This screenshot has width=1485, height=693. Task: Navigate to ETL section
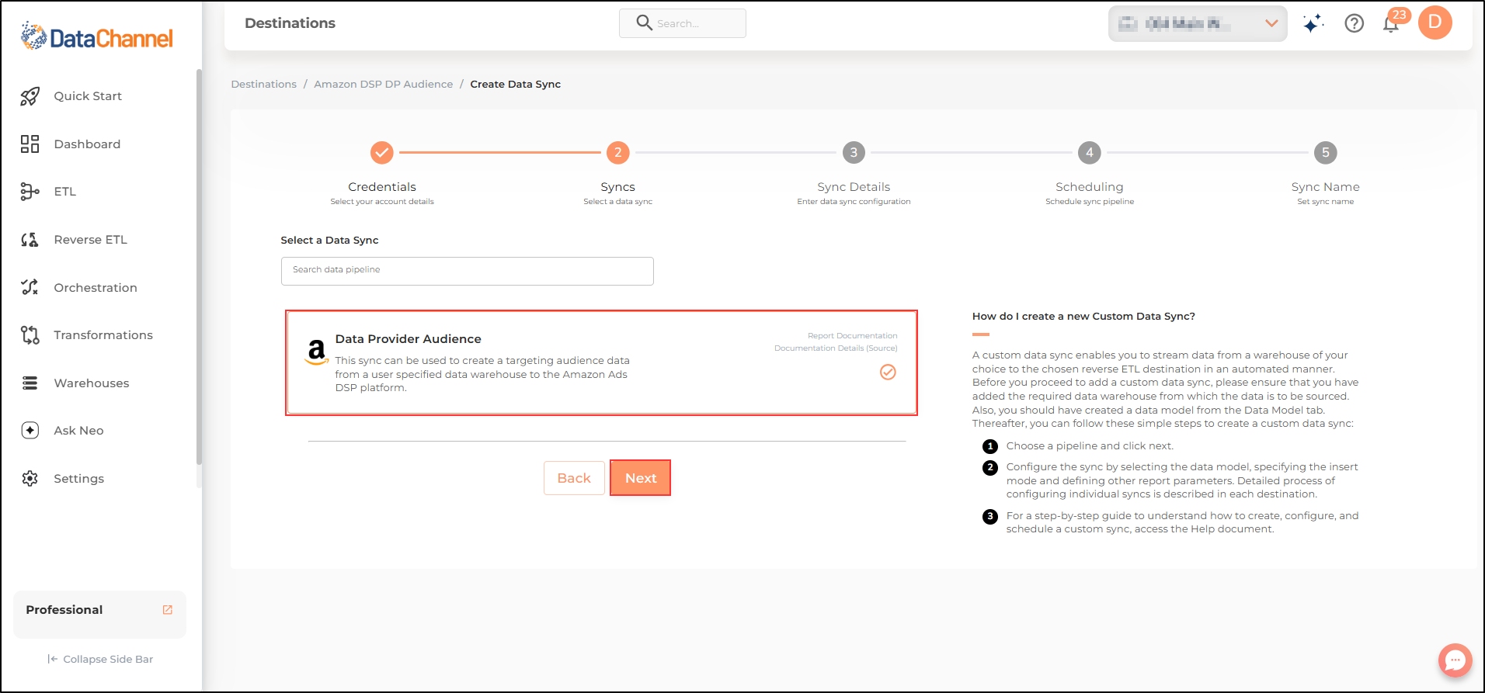(64, 192)
